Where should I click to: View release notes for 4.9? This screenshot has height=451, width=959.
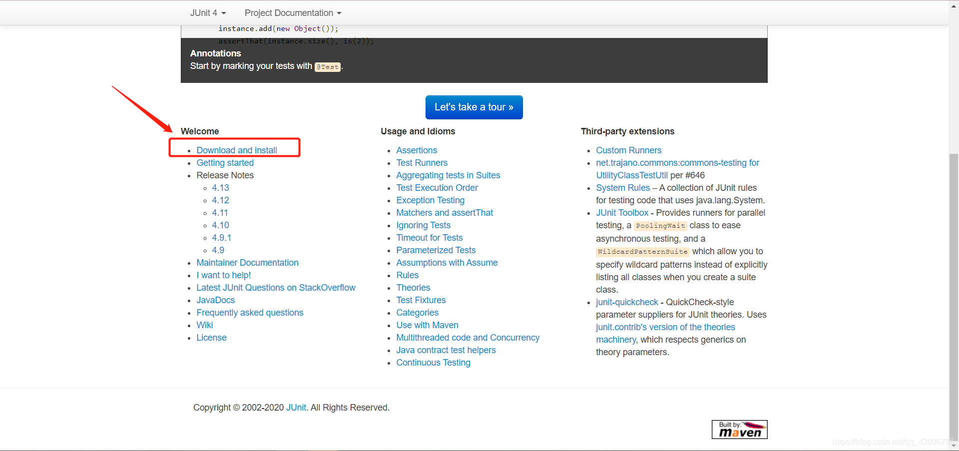coord(218,250)
